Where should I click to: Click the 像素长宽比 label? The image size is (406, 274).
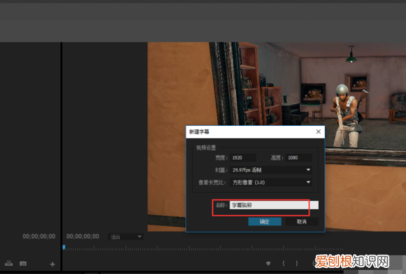click(x=212, y=183)
